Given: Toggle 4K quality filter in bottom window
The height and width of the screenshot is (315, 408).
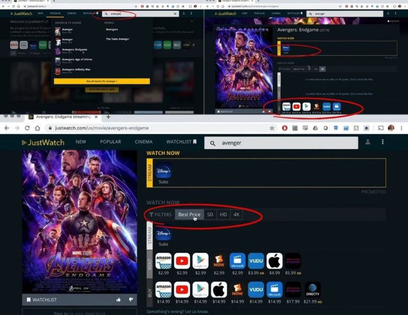Looking at the screenshot, I should 236,214.
